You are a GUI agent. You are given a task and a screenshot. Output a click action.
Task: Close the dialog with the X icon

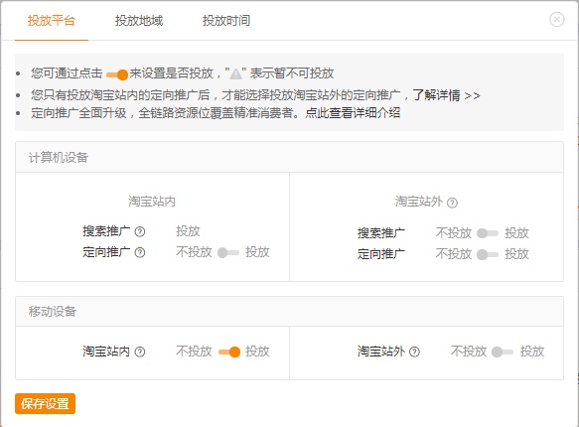pyautogui.click(x=557, y=19)
